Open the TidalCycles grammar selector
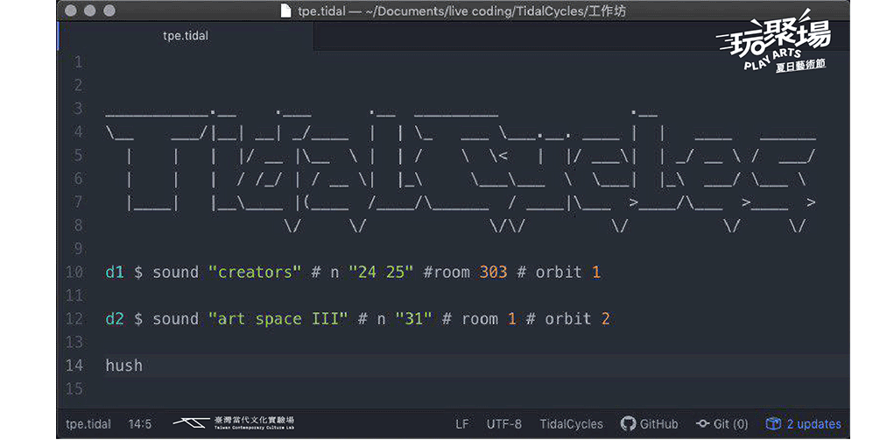Screen dimensions: 894x447 point(571,424)
